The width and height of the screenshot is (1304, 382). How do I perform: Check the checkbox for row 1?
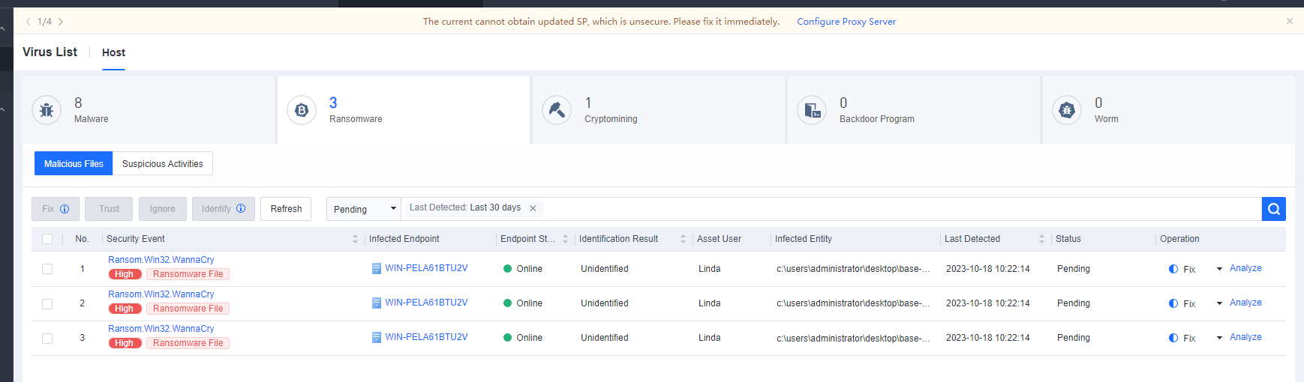tap(47, 269)
